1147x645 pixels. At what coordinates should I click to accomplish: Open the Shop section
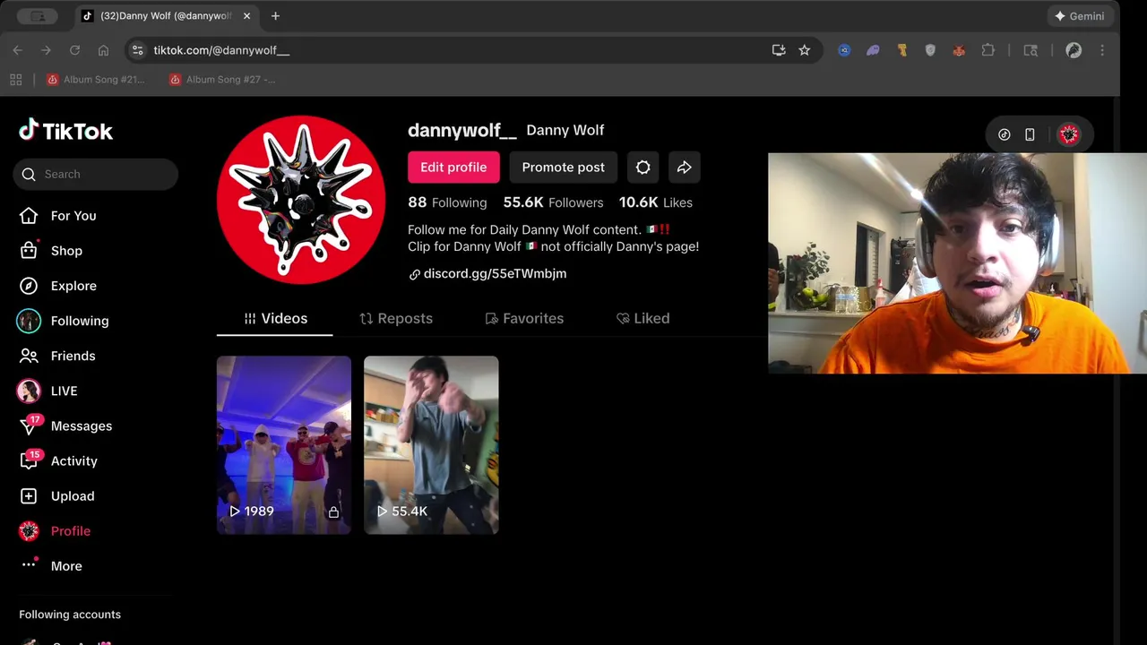51,251
